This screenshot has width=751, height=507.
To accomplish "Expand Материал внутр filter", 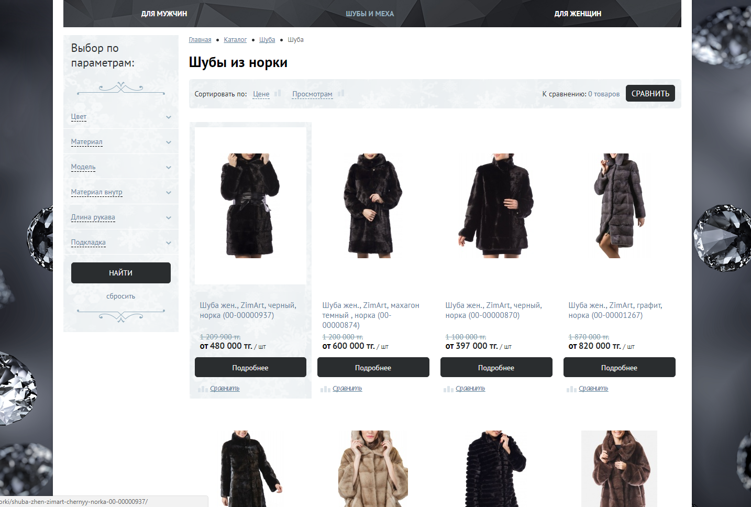I will tap(169, 193).
